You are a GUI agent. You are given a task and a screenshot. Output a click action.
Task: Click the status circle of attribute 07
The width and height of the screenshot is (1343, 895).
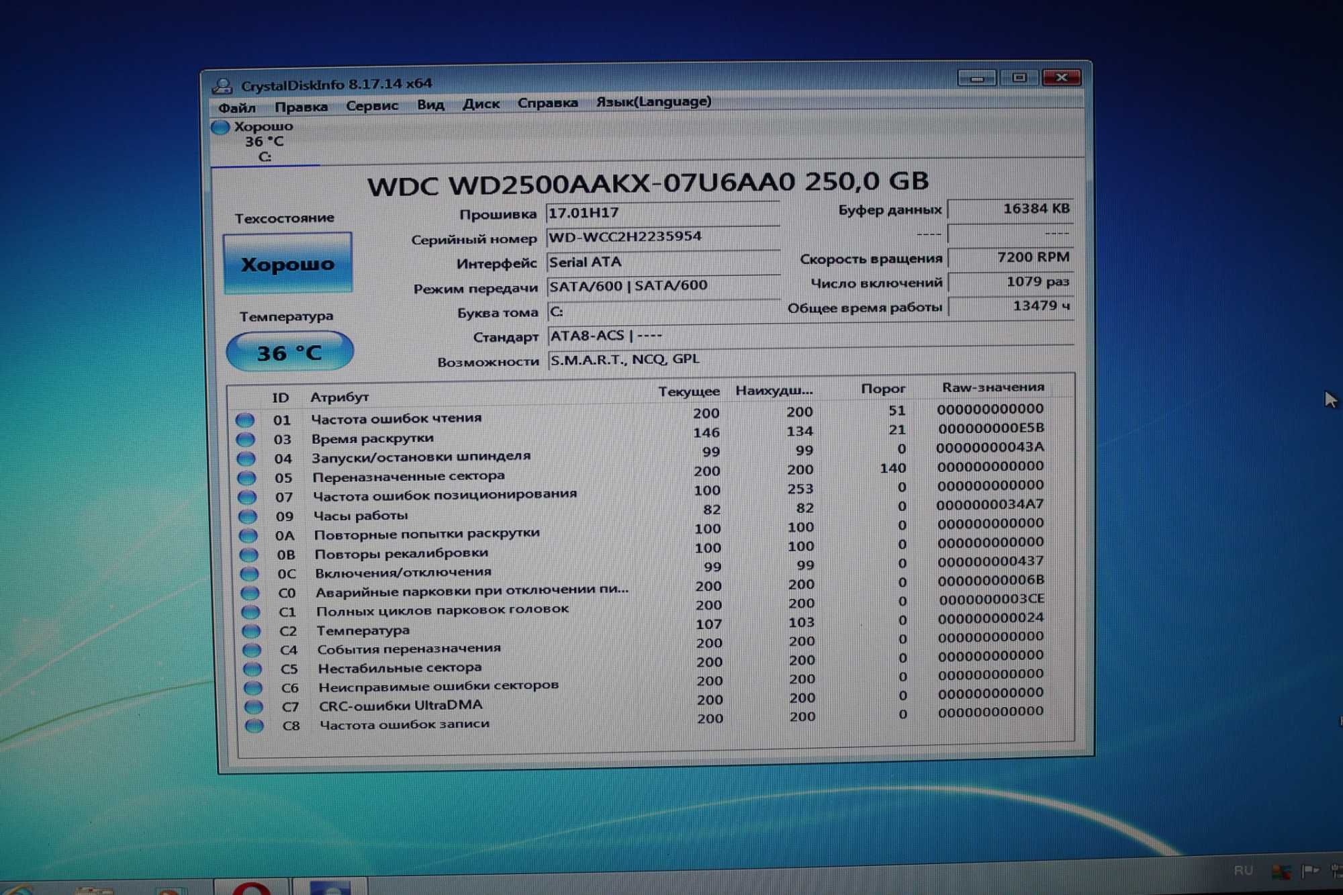247,498
